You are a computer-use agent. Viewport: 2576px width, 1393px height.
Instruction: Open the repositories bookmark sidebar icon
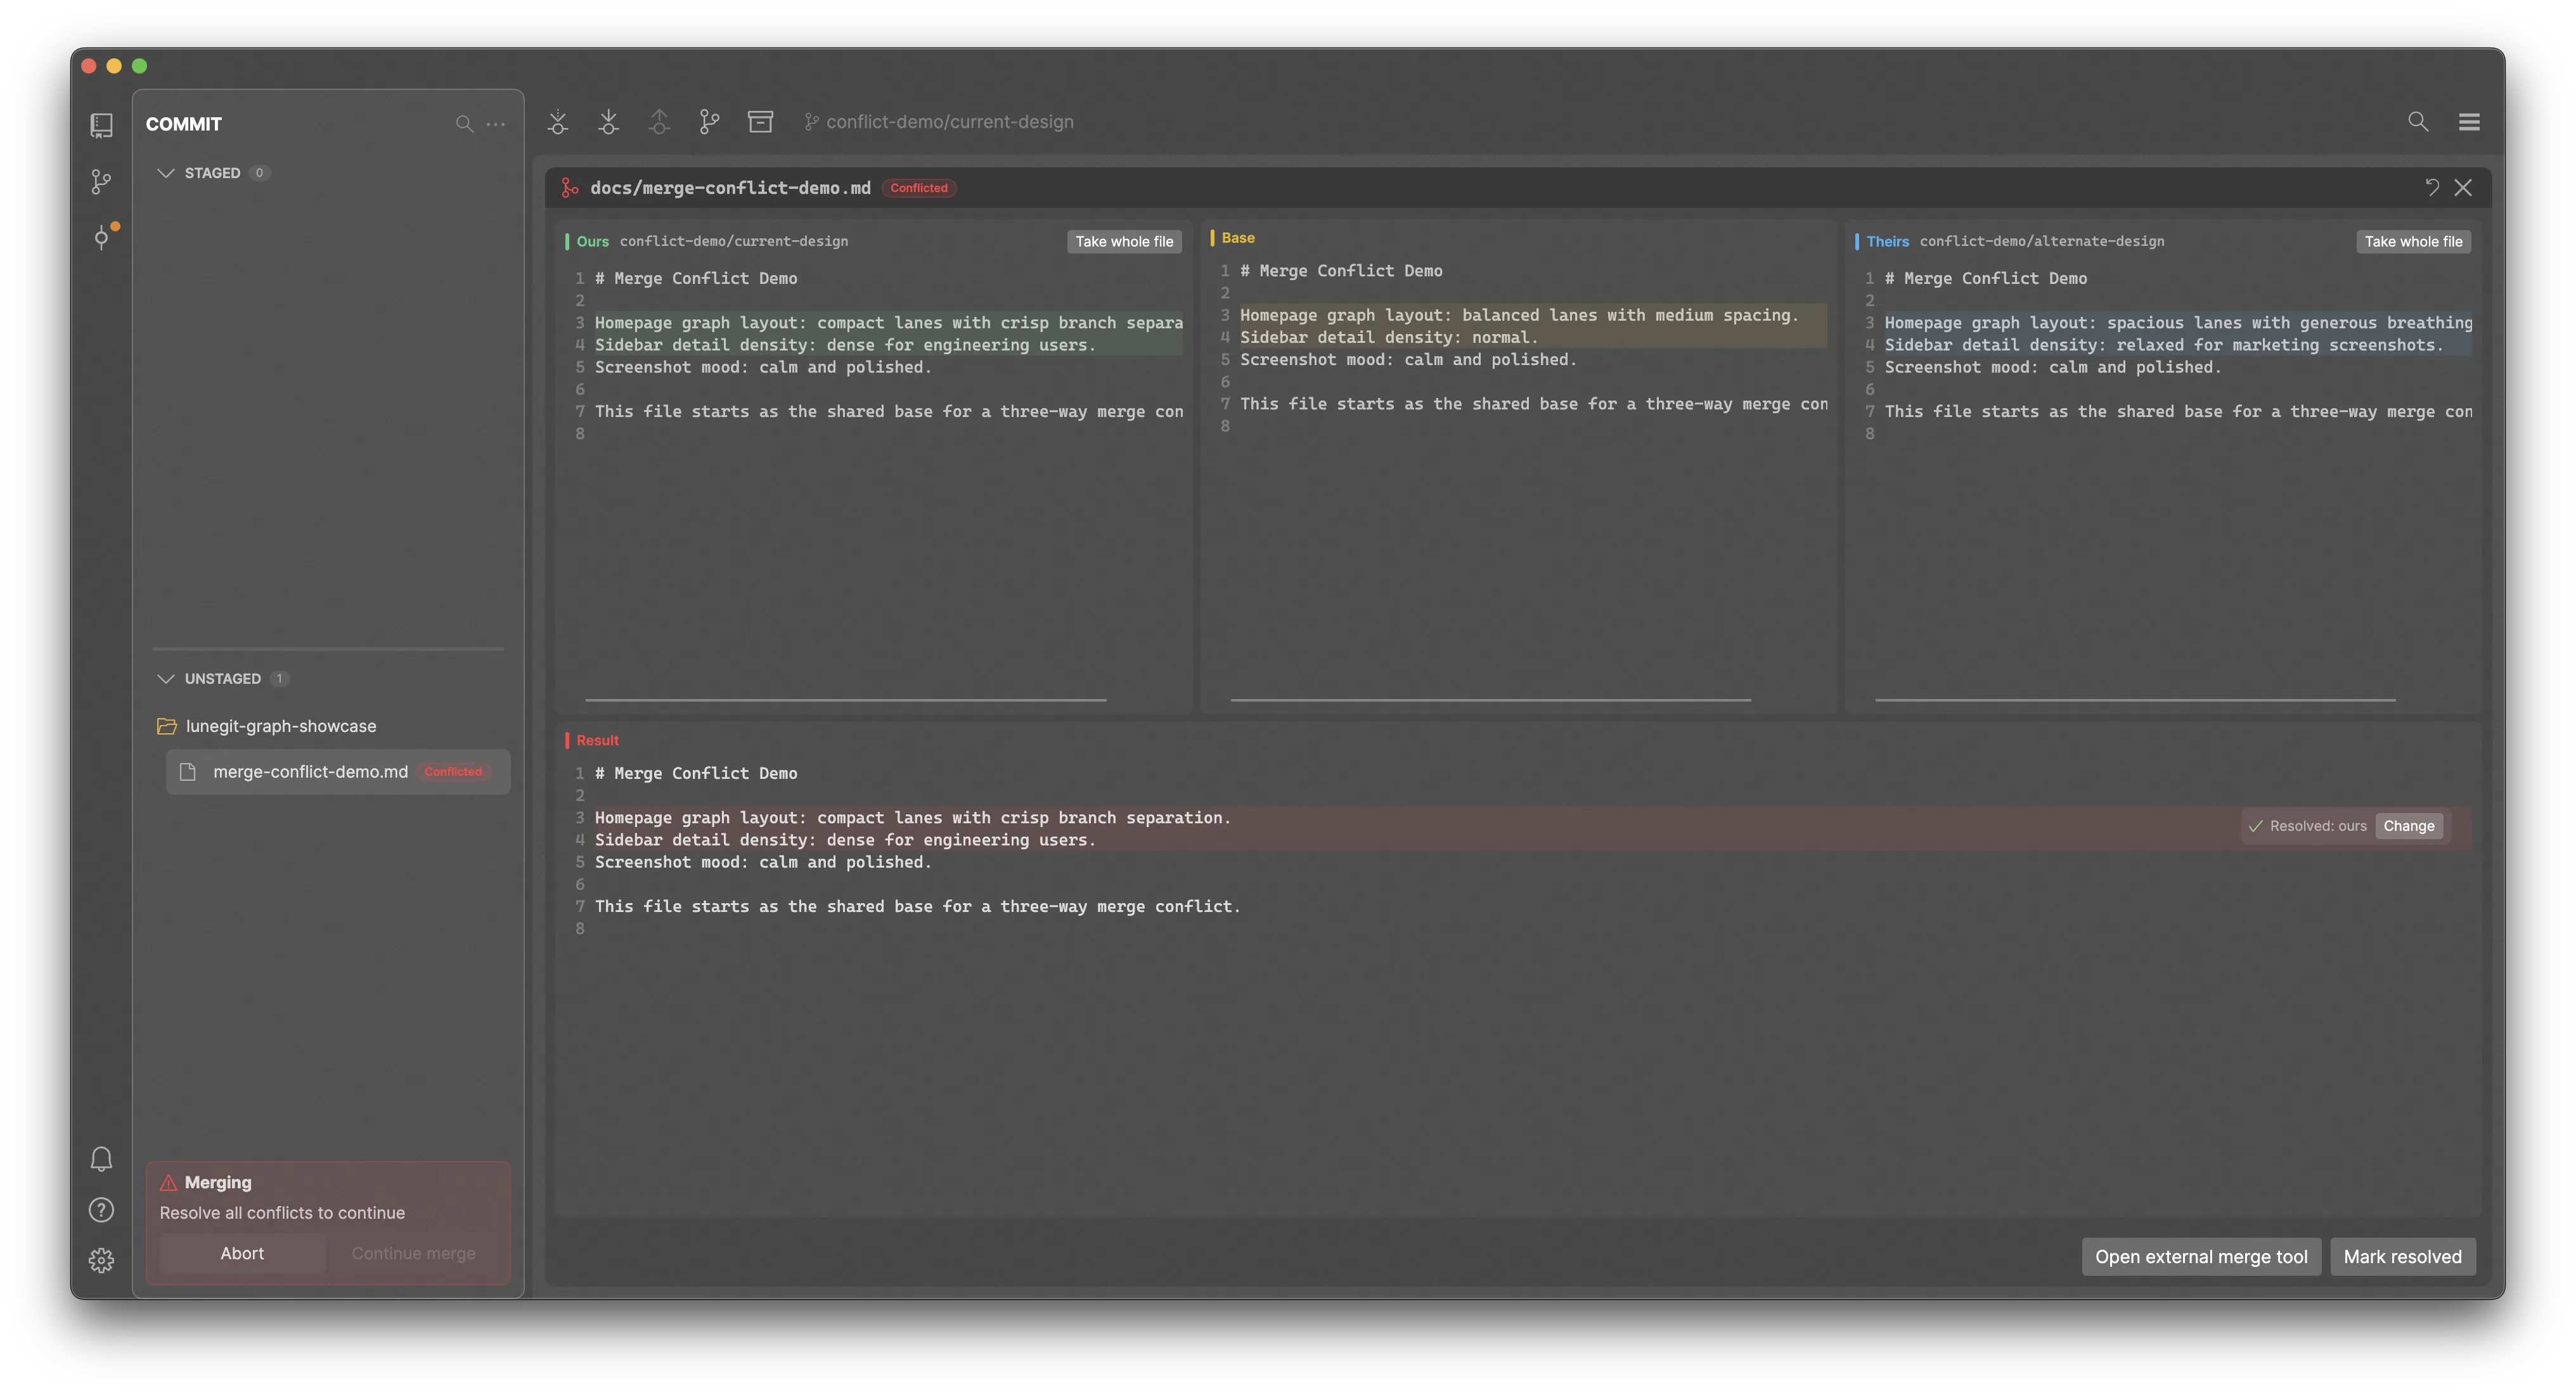pos(101,125)
